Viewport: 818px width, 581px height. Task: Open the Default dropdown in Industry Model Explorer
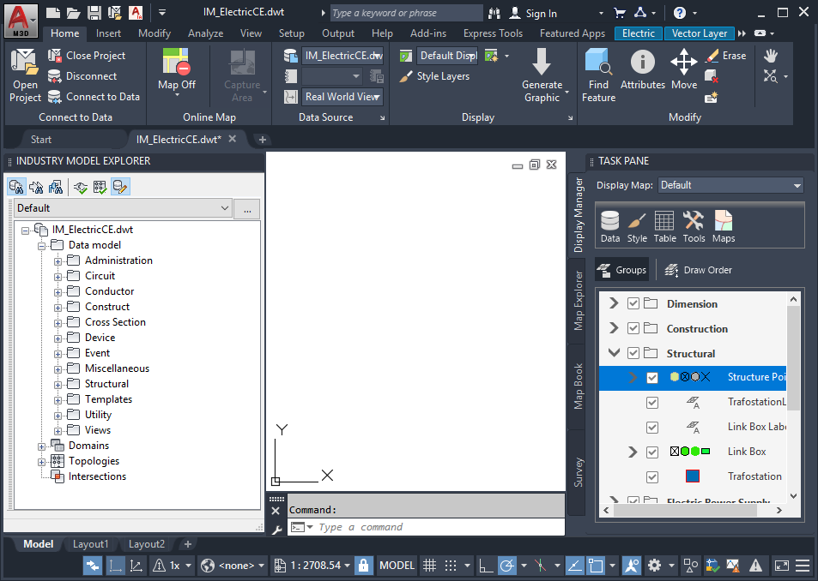coord(123,208)
